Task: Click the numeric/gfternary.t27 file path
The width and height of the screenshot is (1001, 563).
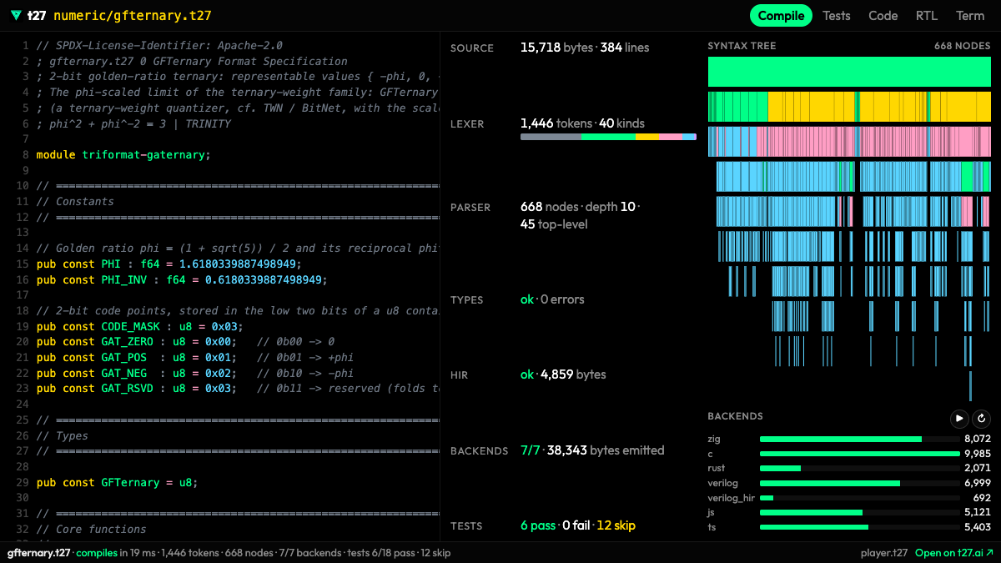Action: (x=133, y=16)
